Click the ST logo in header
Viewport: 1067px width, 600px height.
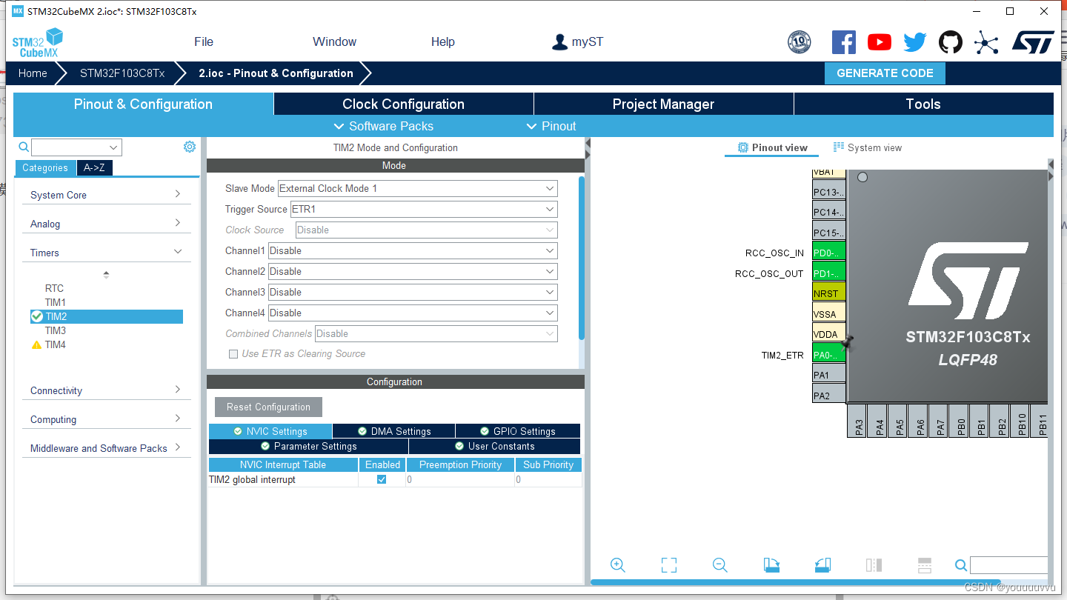(x=1033, y=42)
